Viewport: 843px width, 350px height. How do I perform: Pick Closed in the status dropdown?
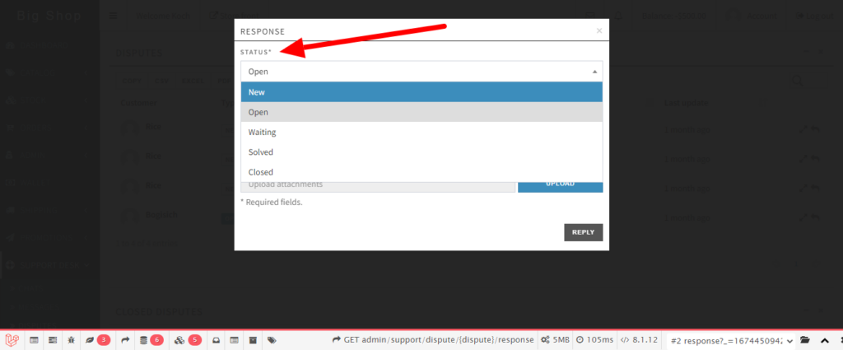pos(421,172)
